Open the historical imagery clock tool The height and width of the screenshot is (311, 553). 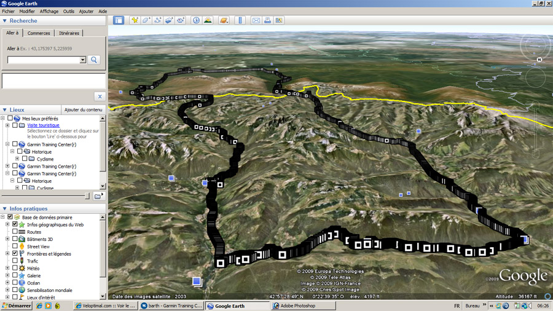pos(196,20)
